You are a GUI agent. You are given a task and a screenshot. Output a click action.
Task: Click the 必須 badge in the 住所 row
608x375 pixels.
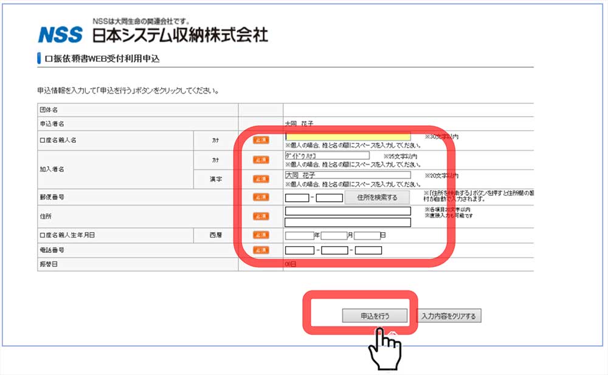261,216
